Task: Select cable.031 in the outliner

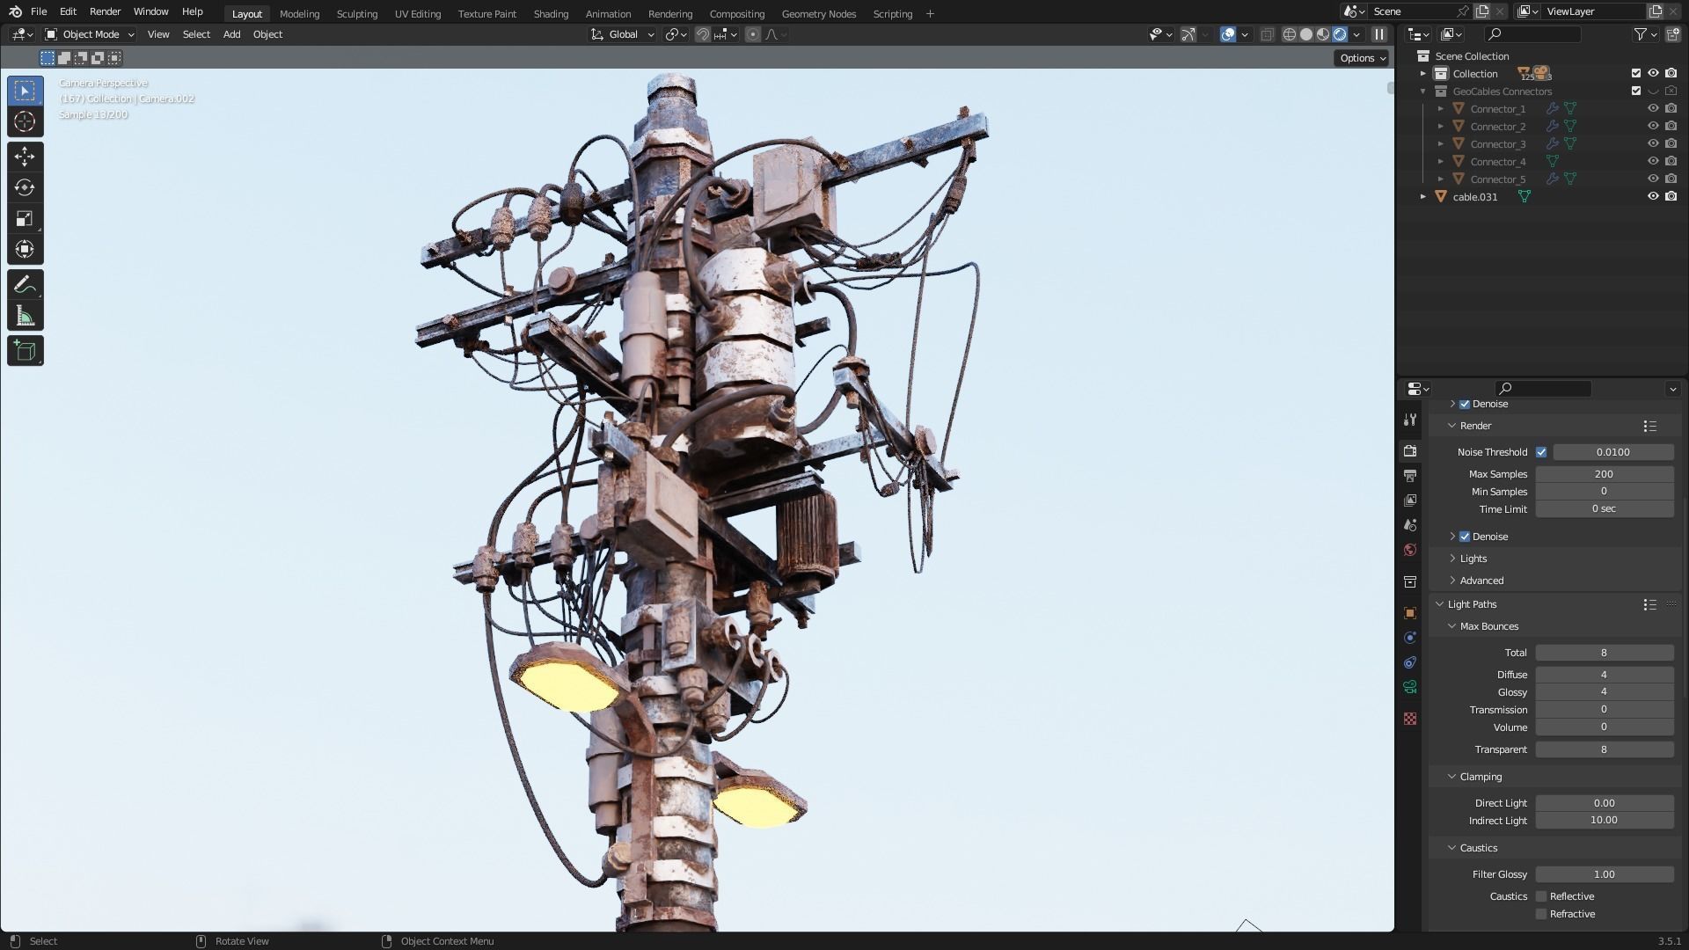Action: click(x=1474, y=197)
